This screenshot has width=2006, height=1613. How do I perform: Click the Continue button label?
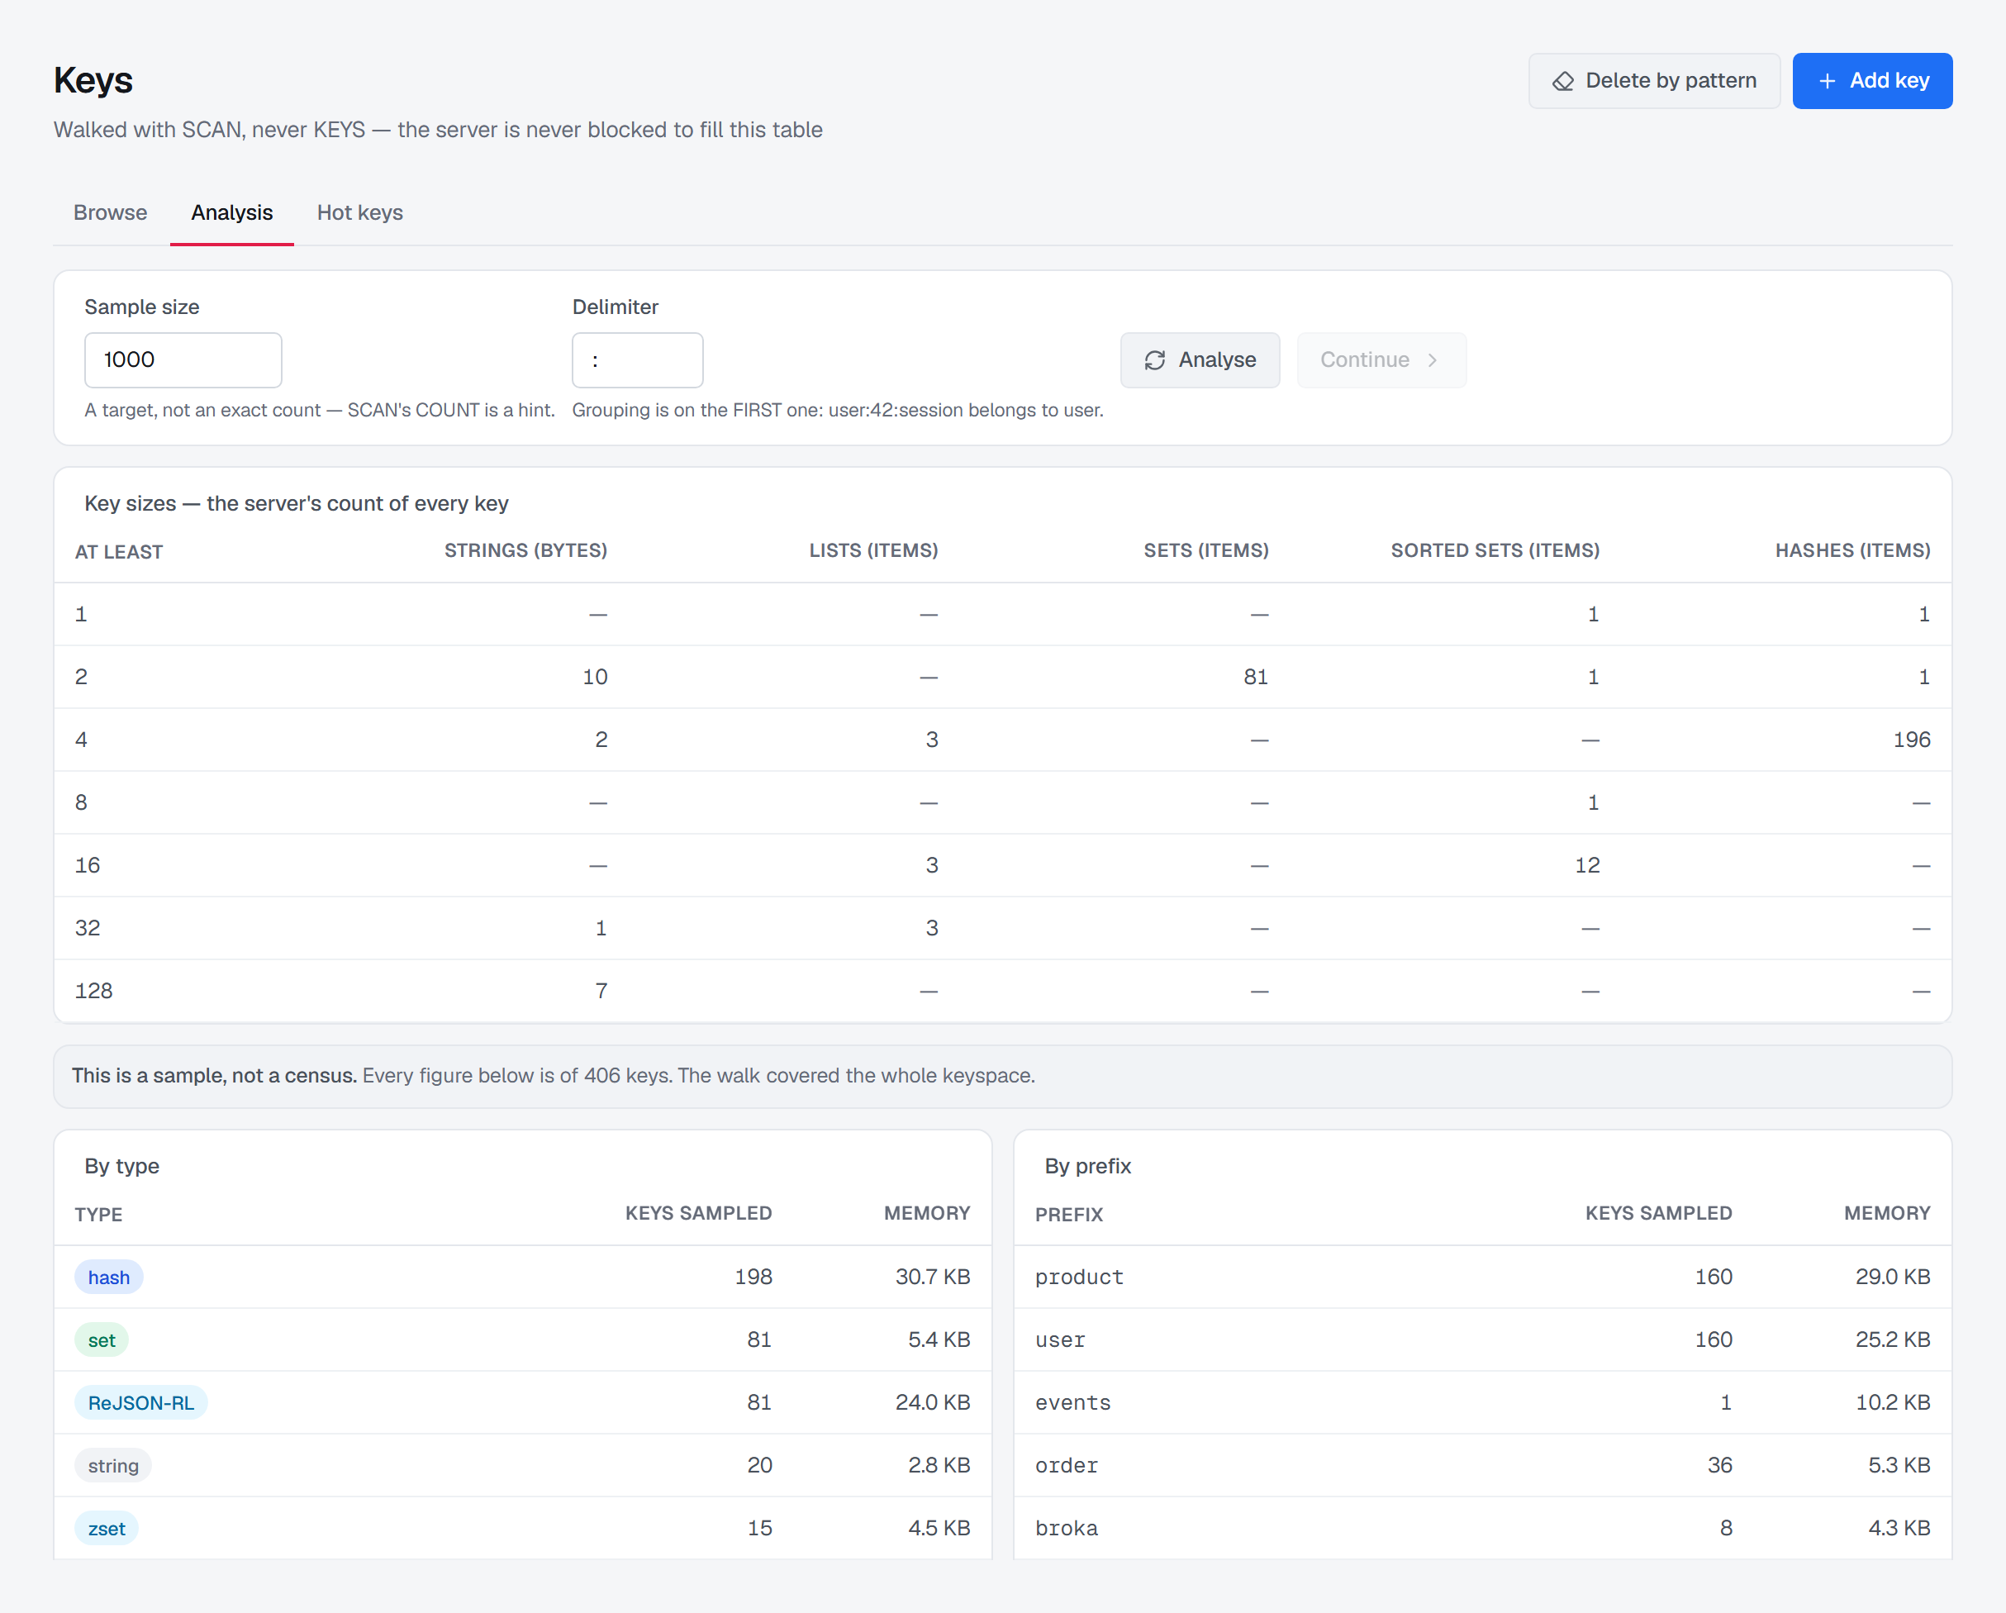pos(1365,360)
